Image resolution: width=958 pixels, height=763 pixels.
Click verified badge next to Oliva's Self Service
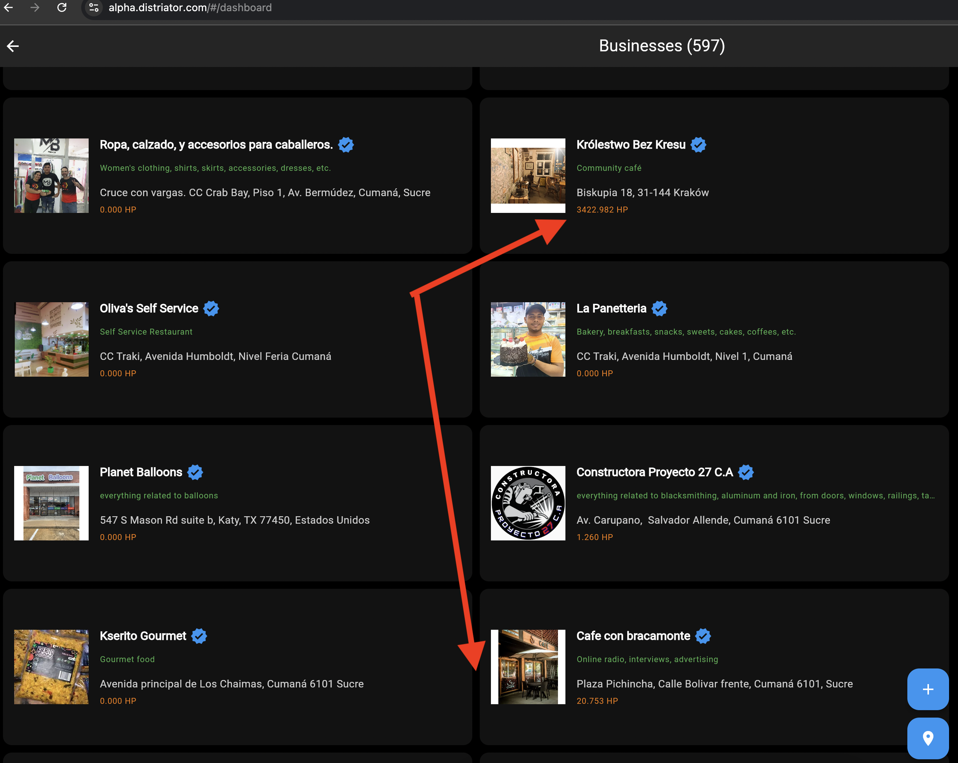pos(211,308)
